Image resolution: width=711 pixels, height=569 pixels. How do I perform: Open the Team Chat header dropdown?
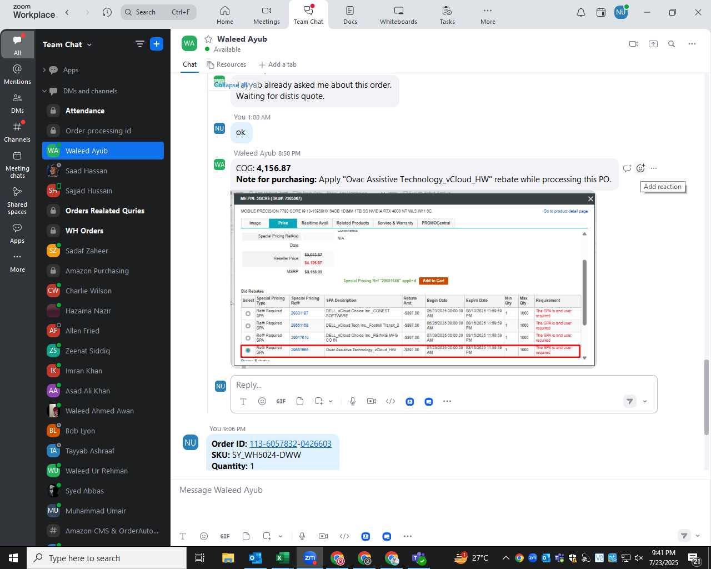point(89,44)
